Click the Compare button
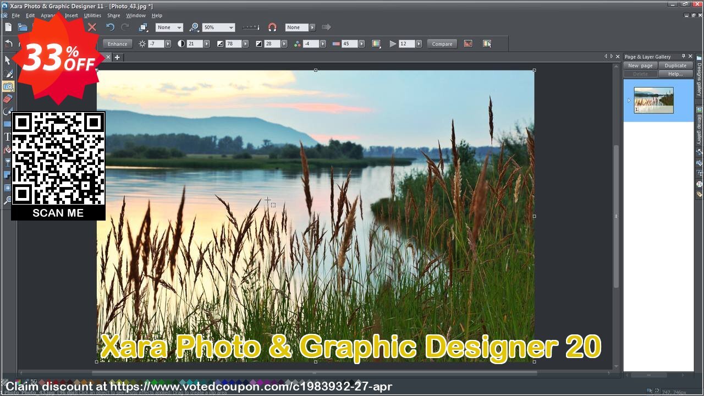Viewport: 704px width, 396px height. 442,43
